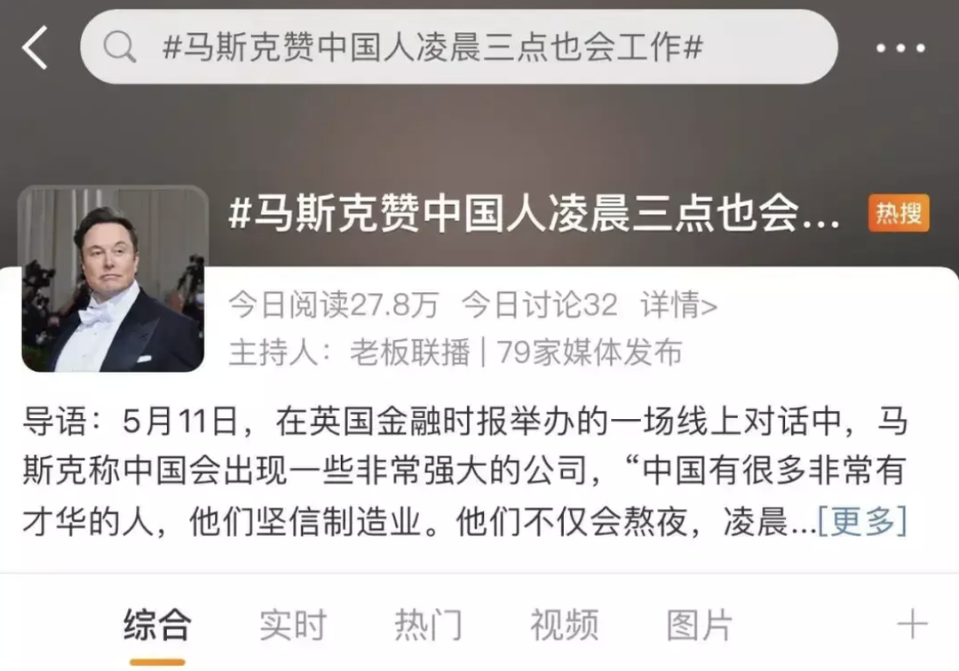The height and width of the screenshot is (671, 959).
Task: Switch to the 热门 tab
Action: click(x=428, y=625)
